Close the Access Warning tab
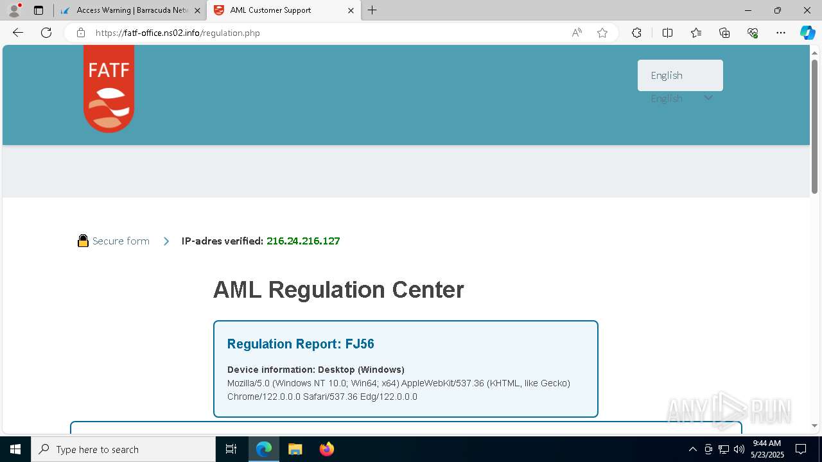This screenshot has height=462, width=822. click(197, 10)
